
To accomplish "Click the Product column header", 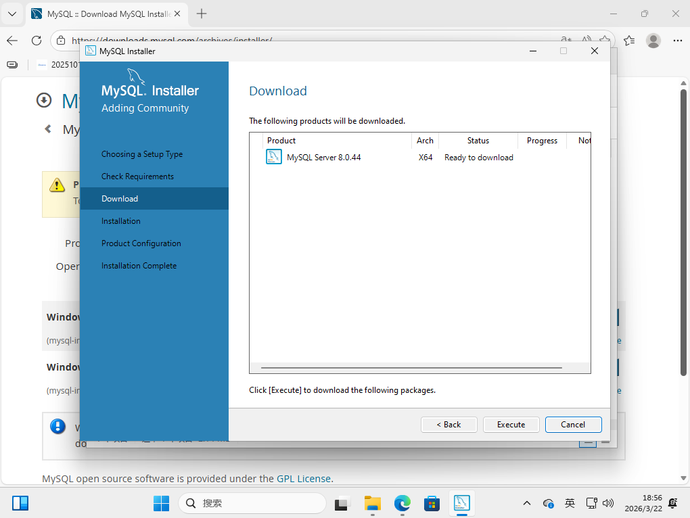I will point(337,141).
